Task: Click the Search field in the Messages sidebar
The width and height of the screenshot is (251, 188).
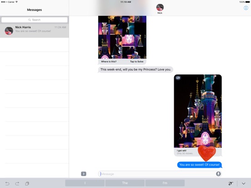Action: 35,20
